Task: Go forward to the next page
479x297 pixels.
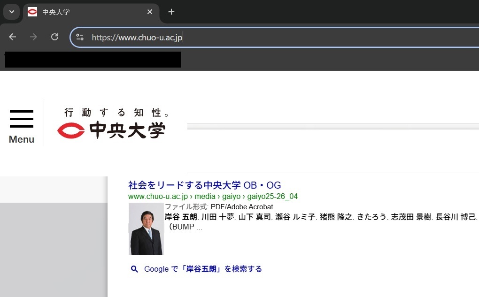Action: [x=33, y=37]
